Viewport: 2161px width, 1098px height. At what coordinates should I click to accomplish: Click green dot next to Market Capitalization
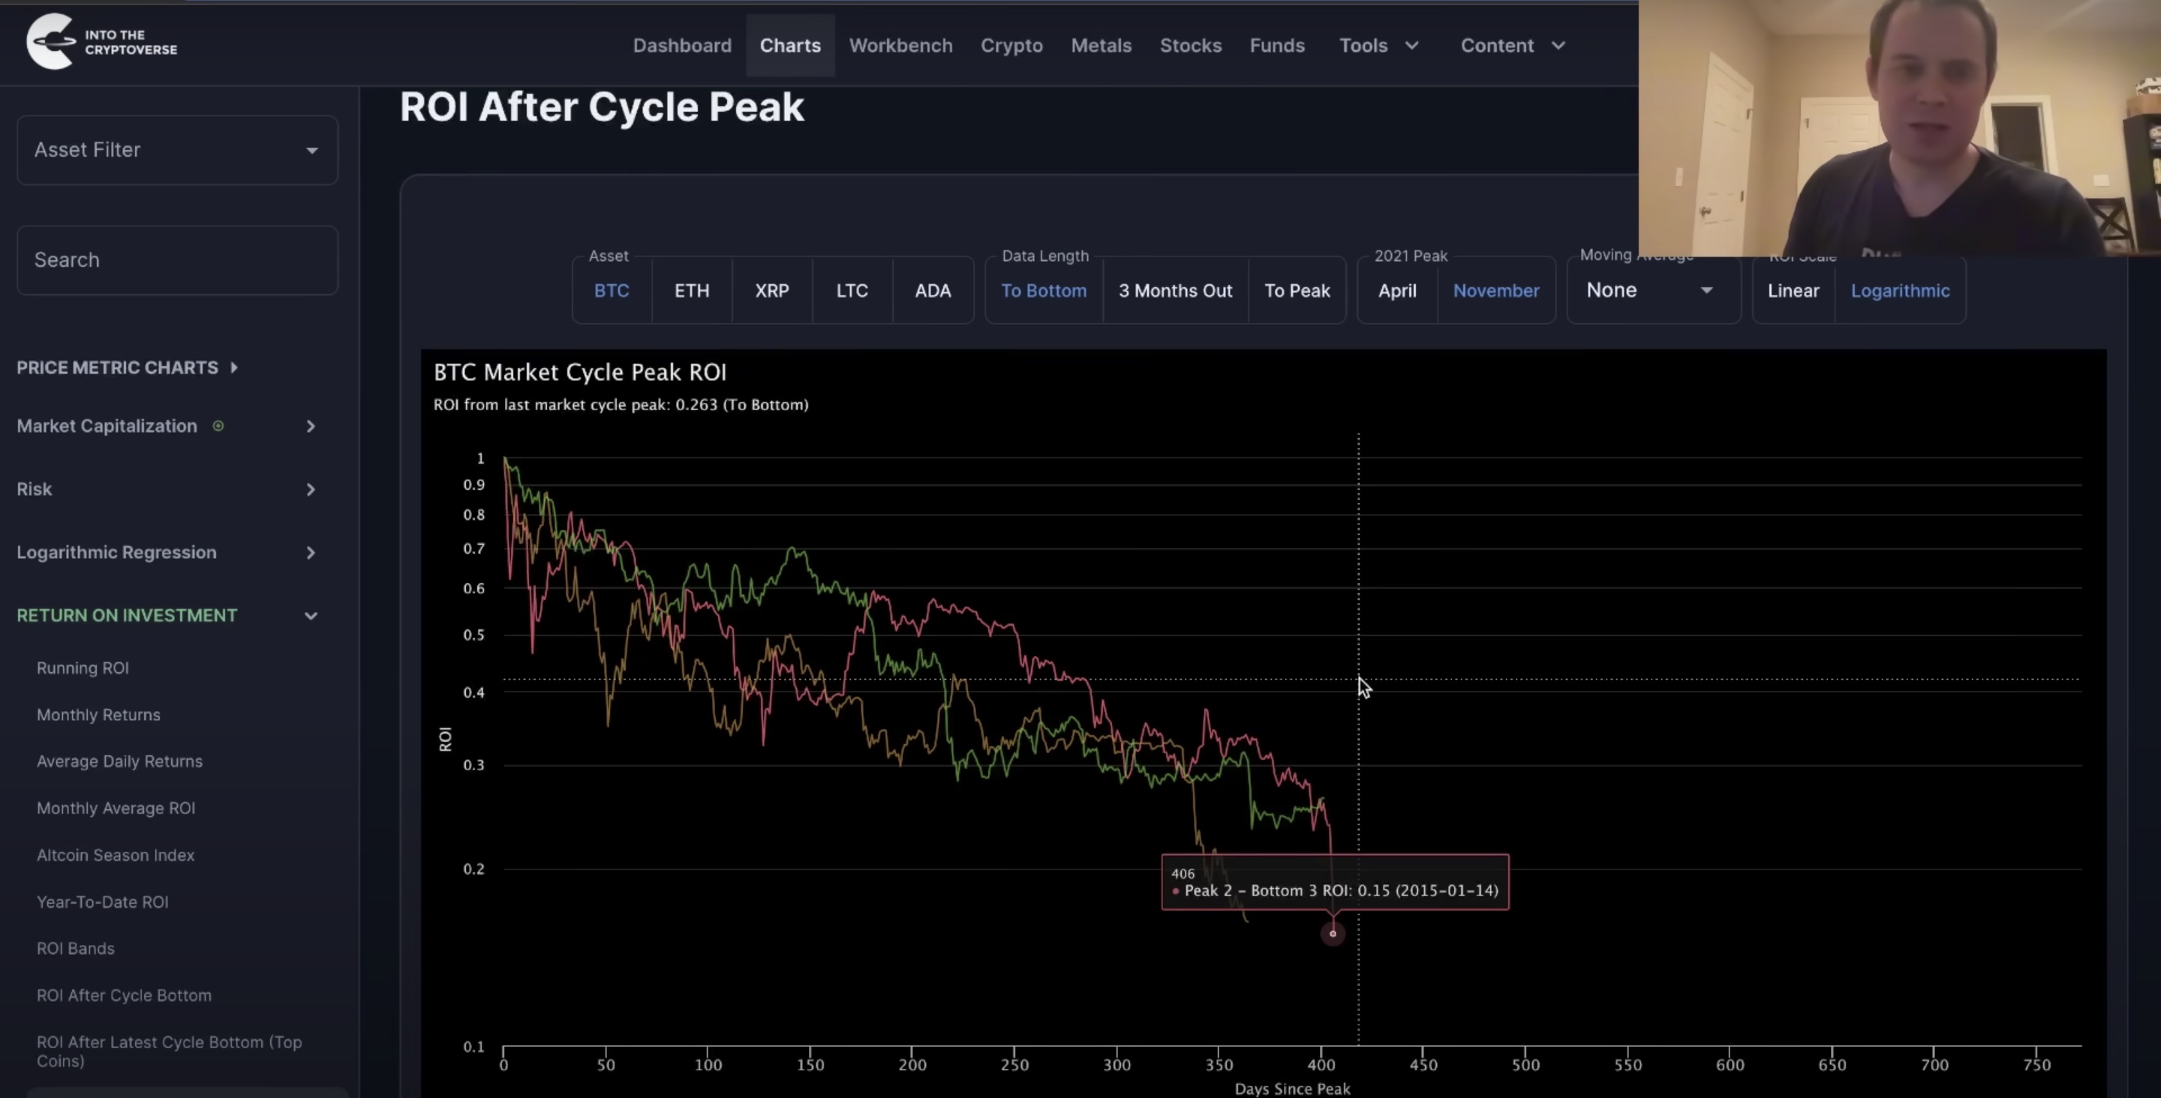[x=218, y=426]
